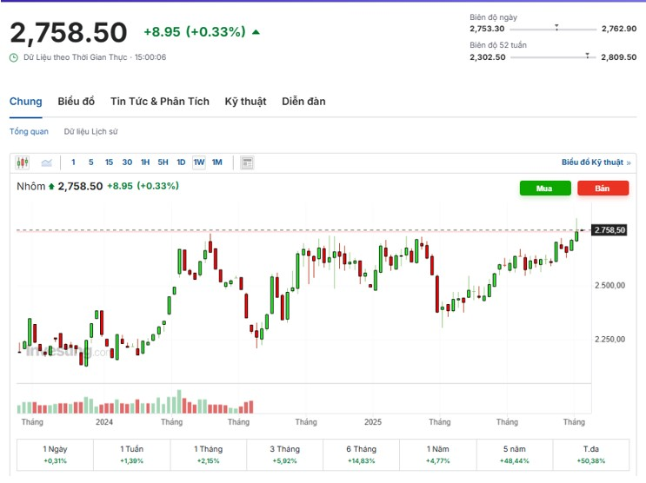Click the green up-arrow beside price change

coord(256,32)
